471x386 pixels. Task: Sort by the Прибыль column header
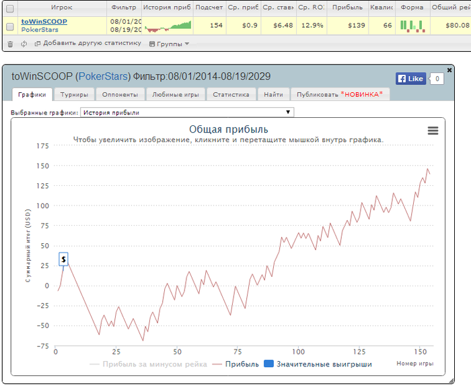(x=348, y=7)
